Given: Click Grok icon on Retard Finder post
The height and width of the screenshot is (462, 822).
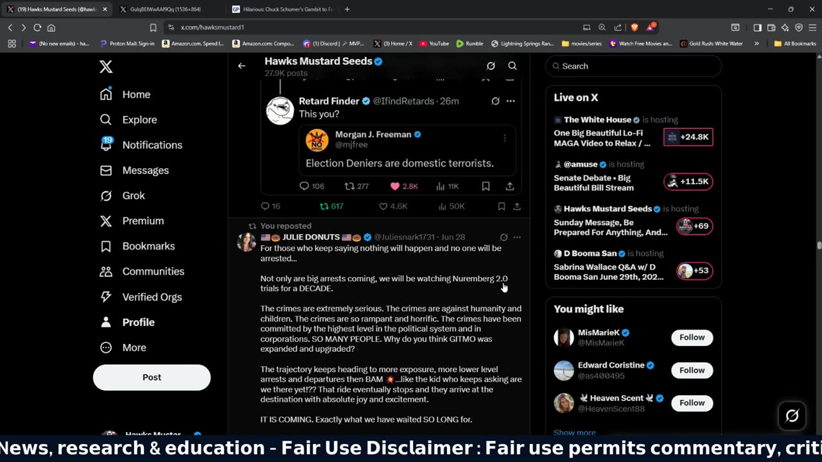Looking at the screenshot, I should 495,101.
